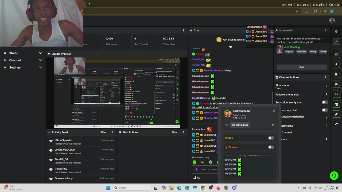The height and width of the screenshot is (192, 342).
Task: Open account age restriction arrow
Action: [326, 118]
